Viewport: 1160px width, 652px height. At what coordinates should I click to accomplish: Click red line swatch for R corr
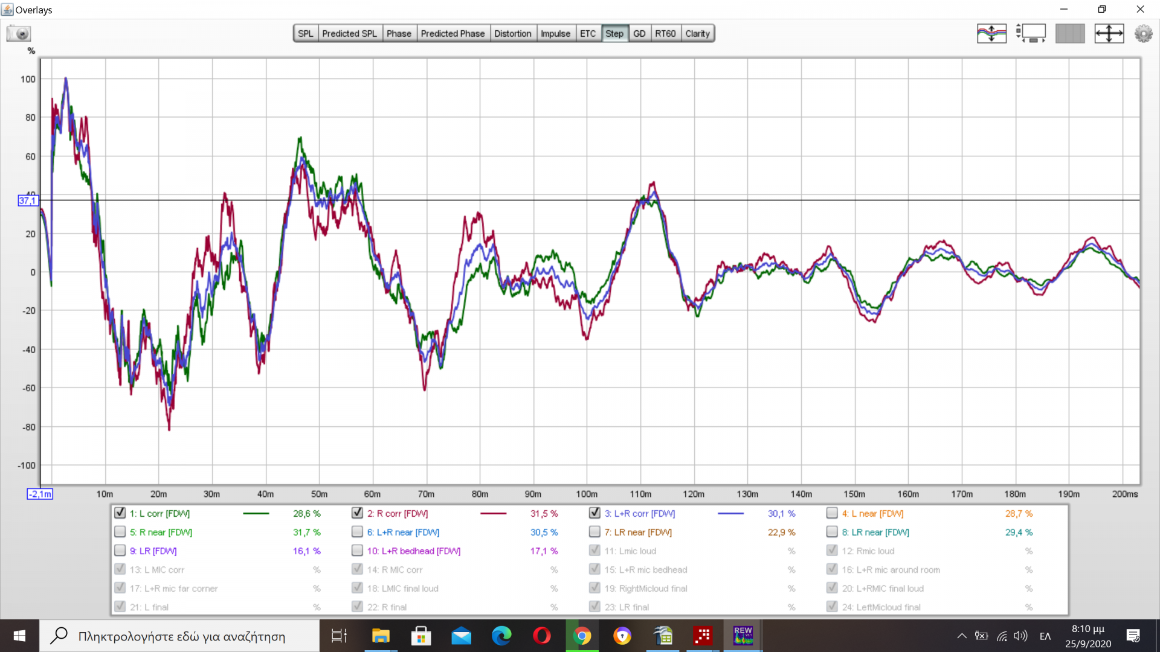(493, 514)
